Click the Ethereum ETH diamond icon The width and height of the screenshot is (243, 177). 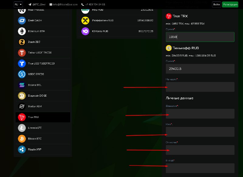22,31
